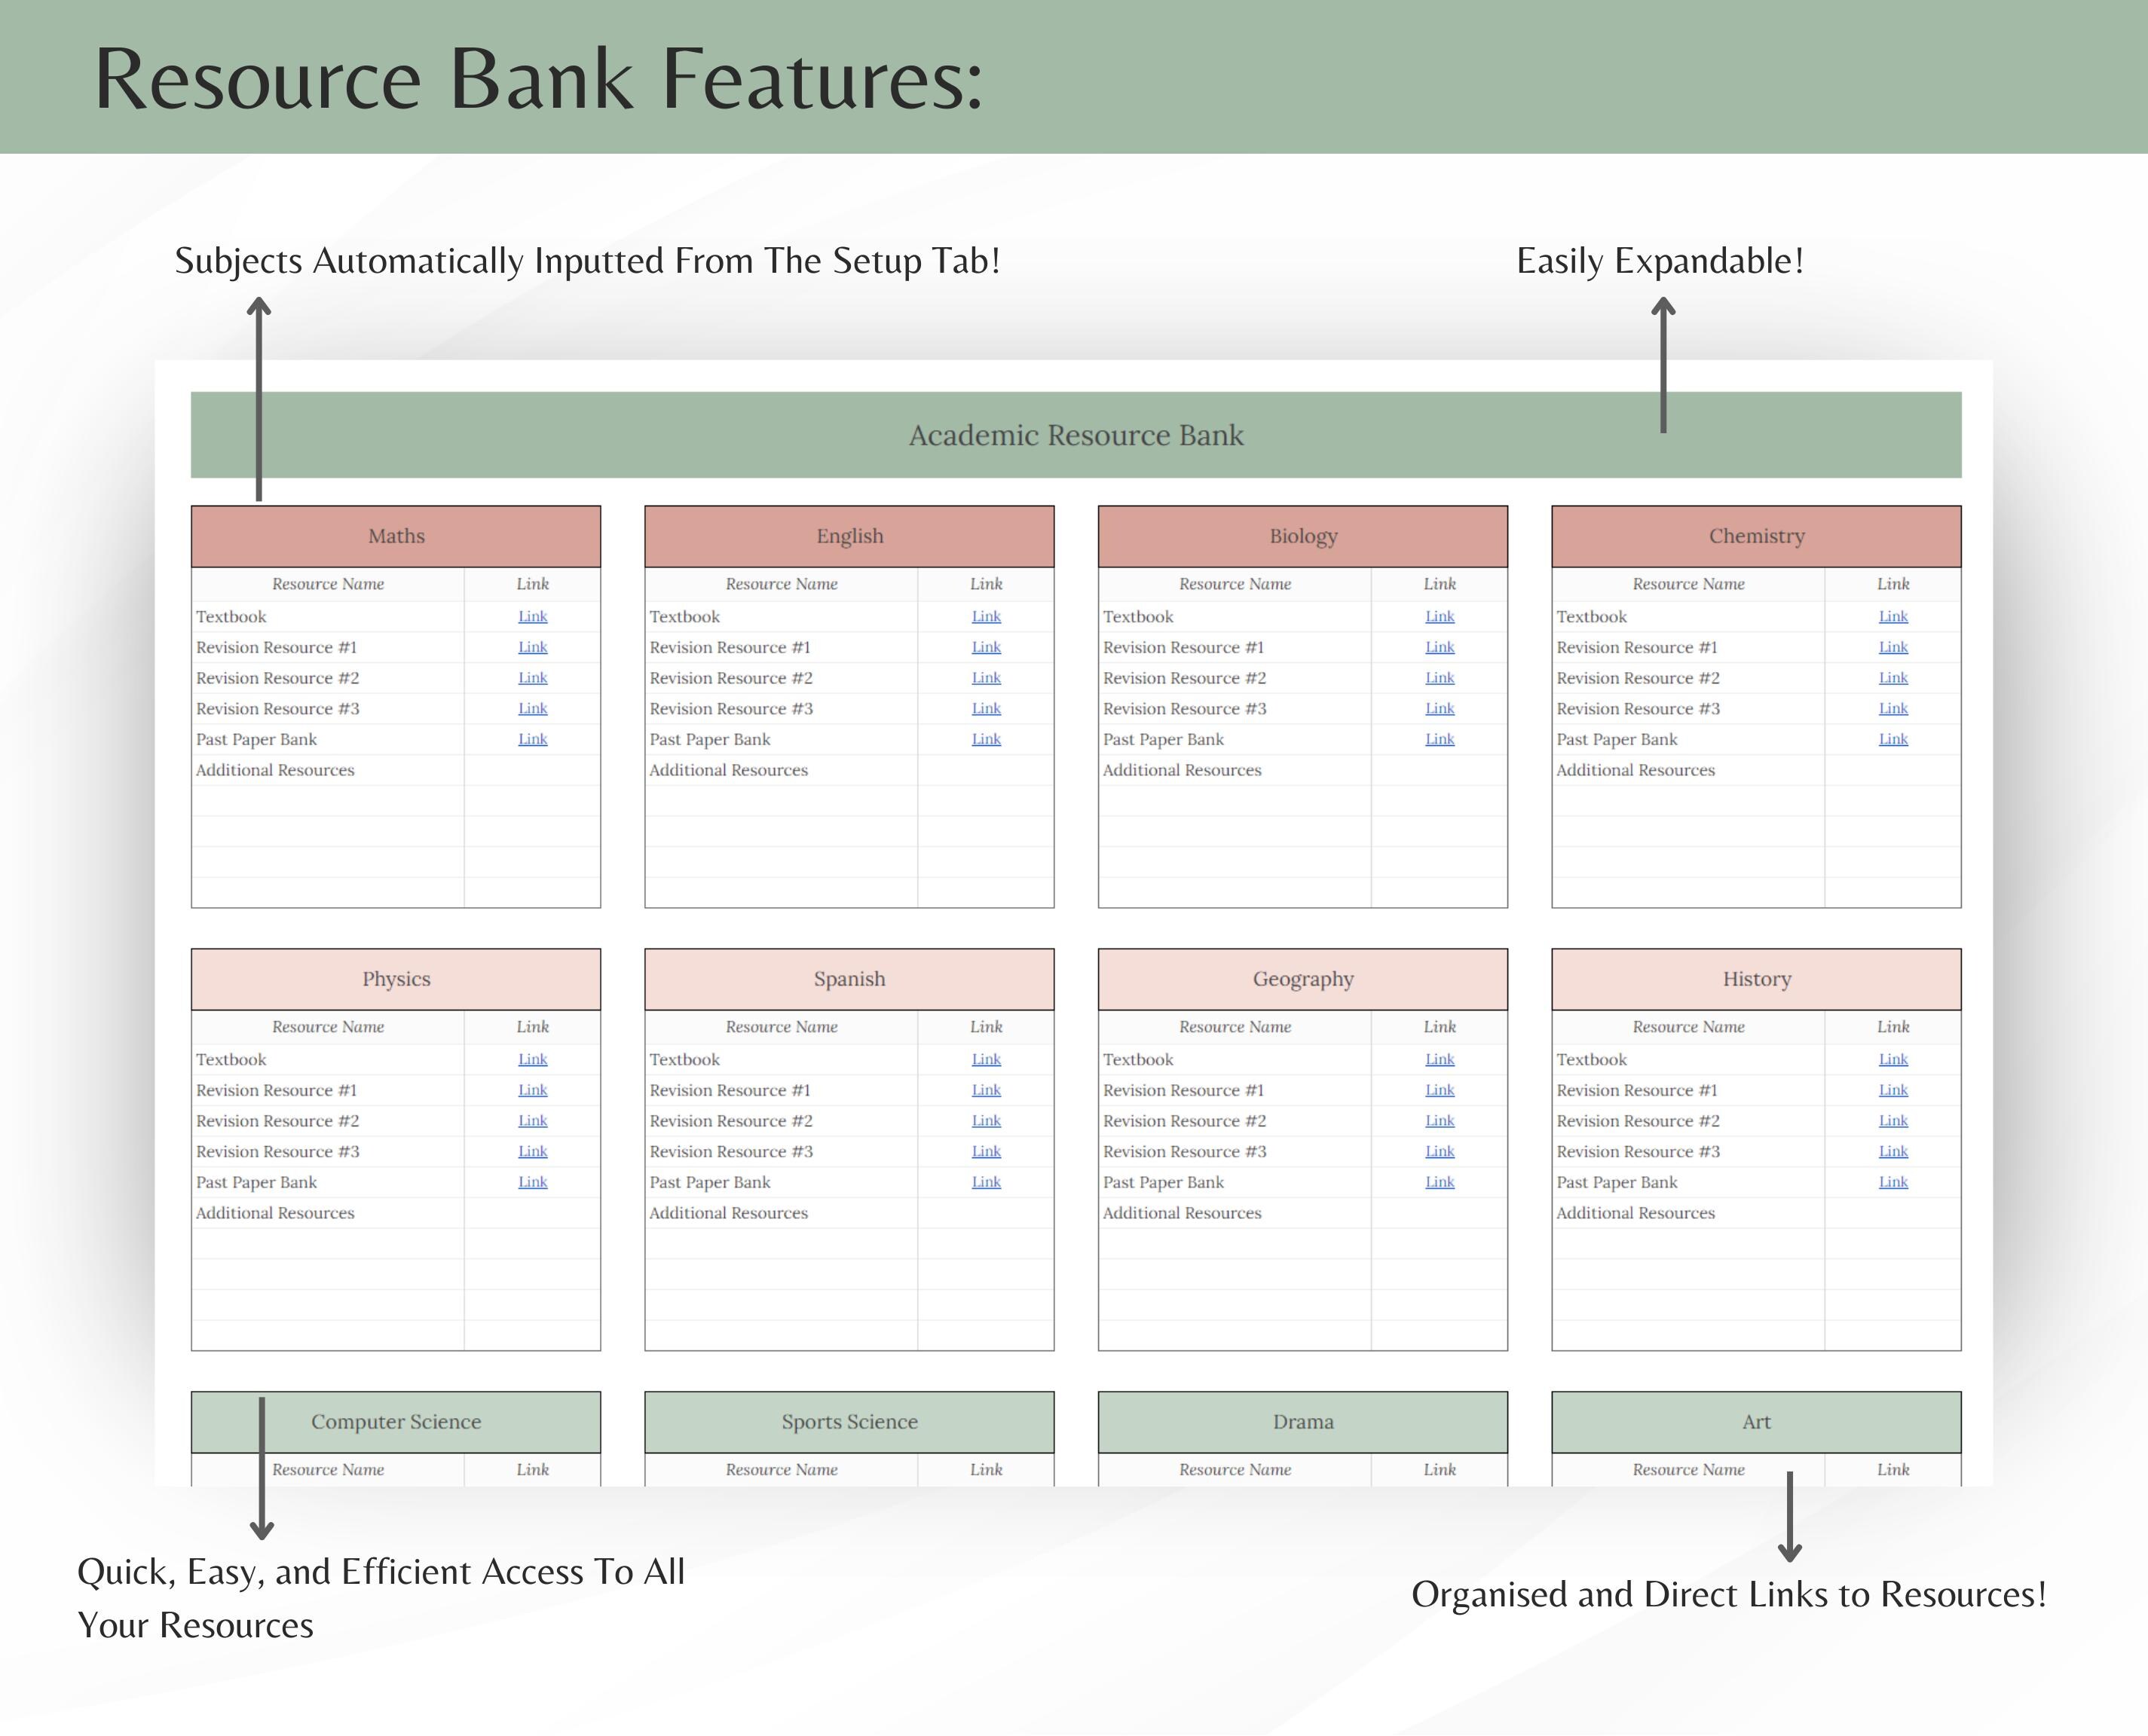Open the Physics Revision Resource #3 link

point(533,1151)
